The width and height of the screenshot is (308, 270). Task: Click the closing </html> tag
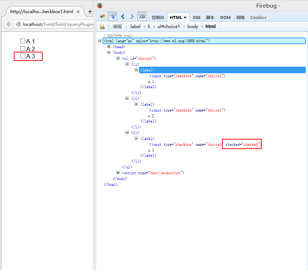click(x=111, y=184)
